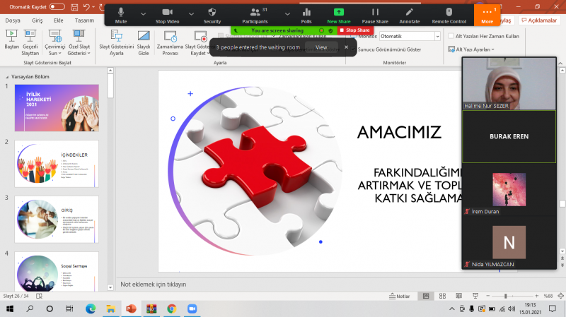The width and height of the screenshot is (566, 317).
Task: Open the arrow next to Mute
Action: (143, 14)
